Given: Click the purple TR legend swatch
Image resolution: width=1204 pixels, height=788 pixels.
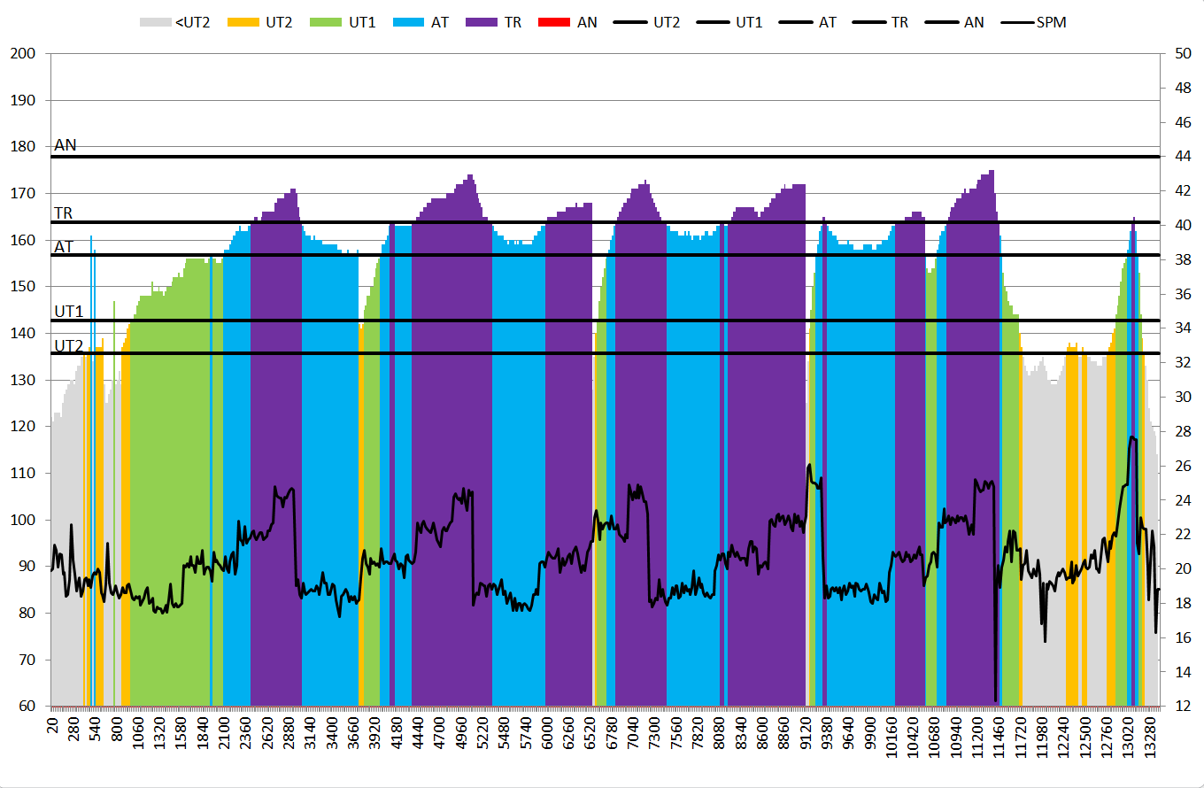Looking at the screenshot, I should [x=482, y=22].
